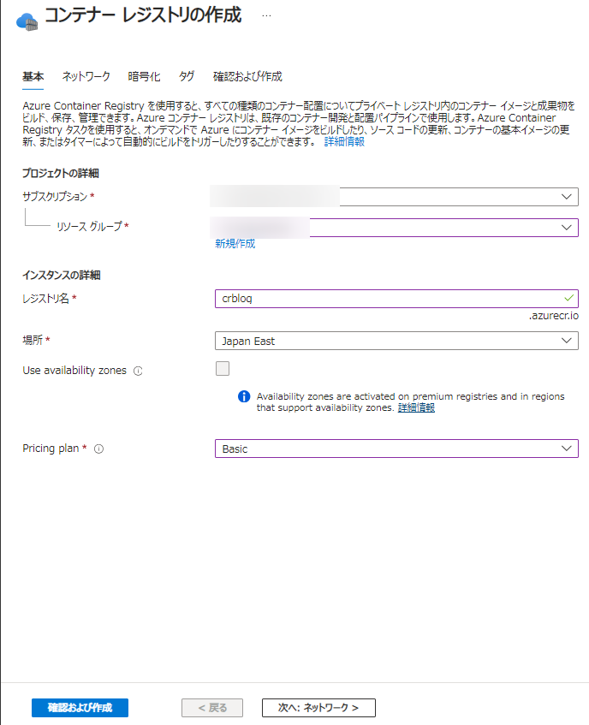Click the インスタンスの詳細 heading
This screenshot has width=589, height=725.
click(62, 276)
